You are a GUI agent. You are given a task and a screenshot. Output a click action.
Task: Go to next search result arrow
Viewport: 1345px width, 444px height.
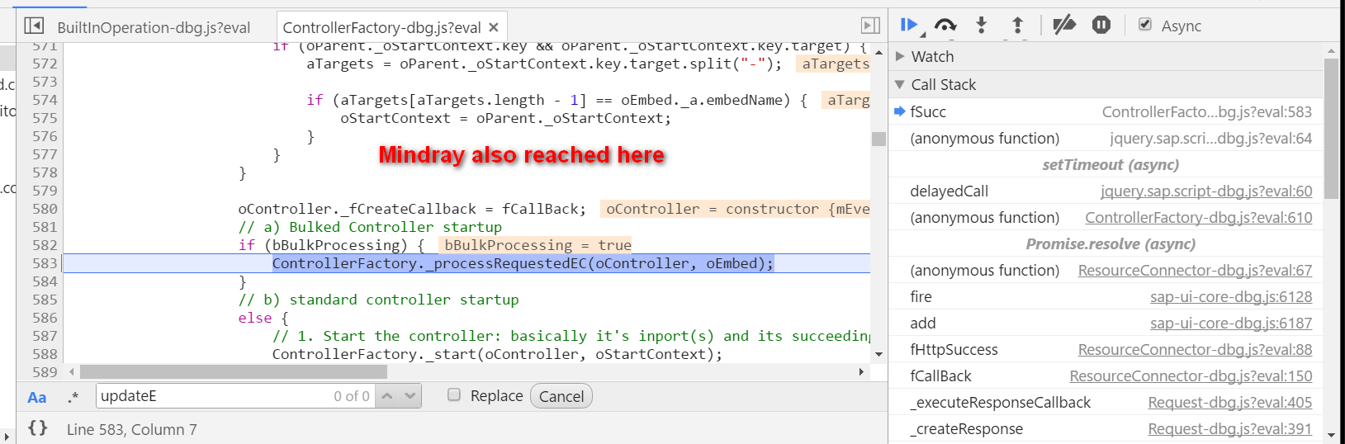coord(410,396)
